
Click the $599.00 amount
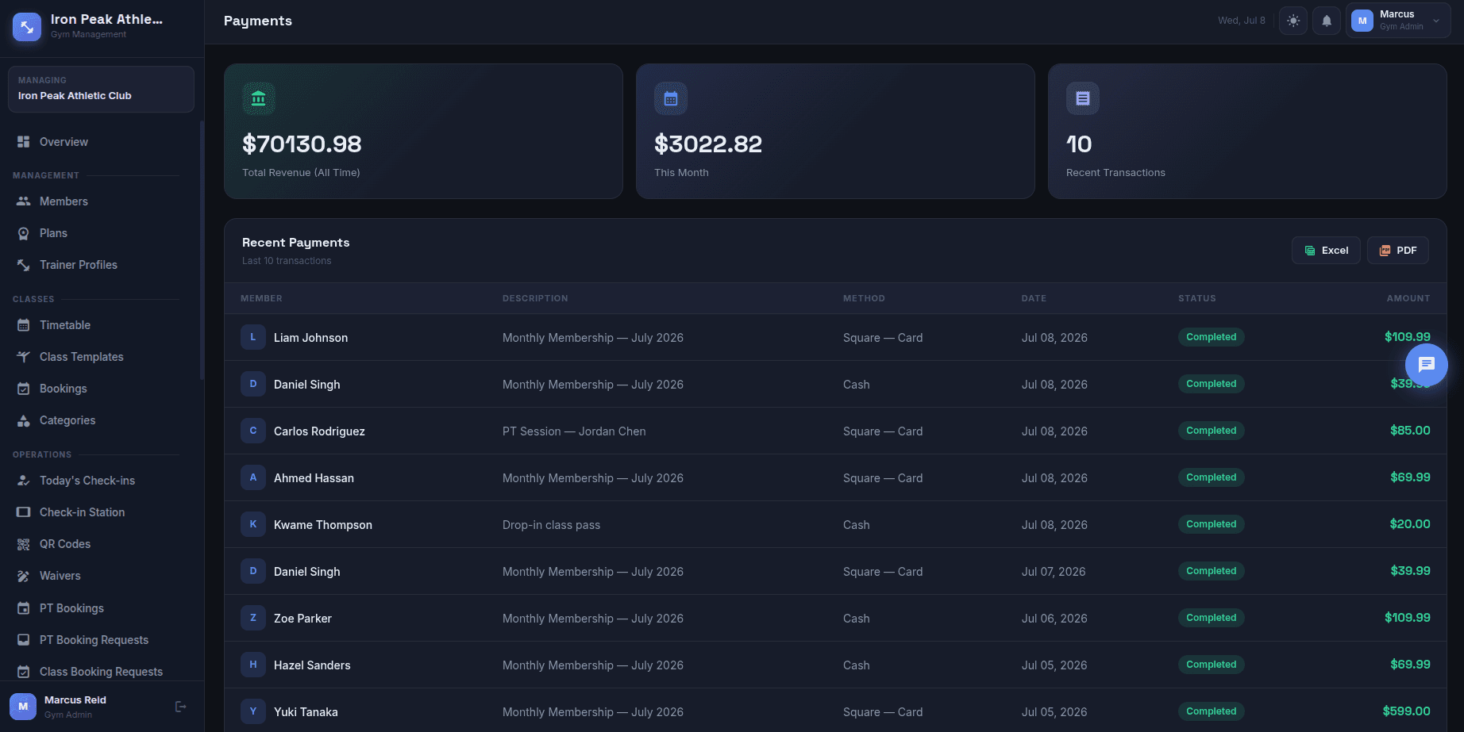1406,711
